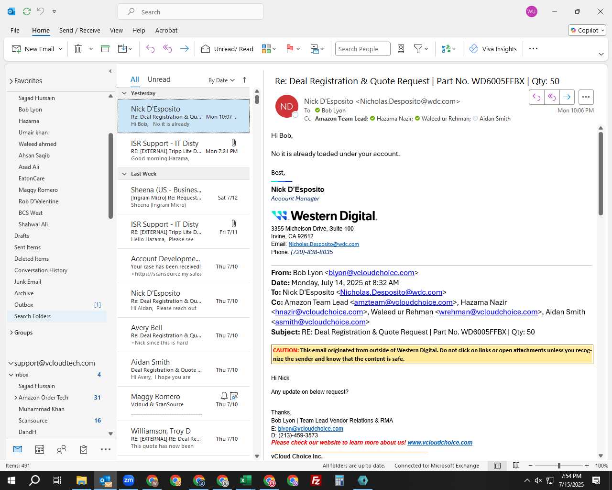Click the zoom in plus button

587,466
